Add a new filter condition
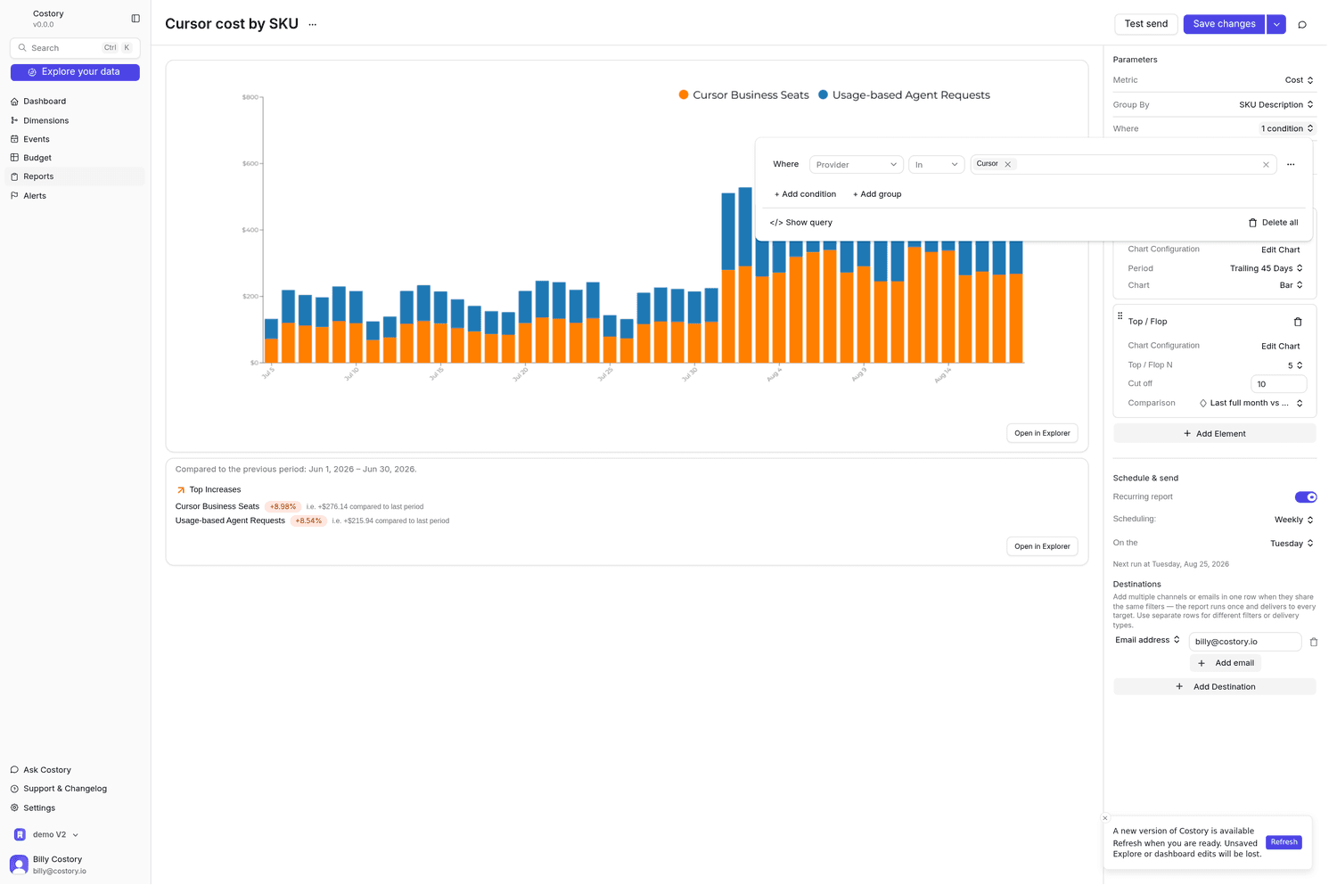 coord(805,194)
